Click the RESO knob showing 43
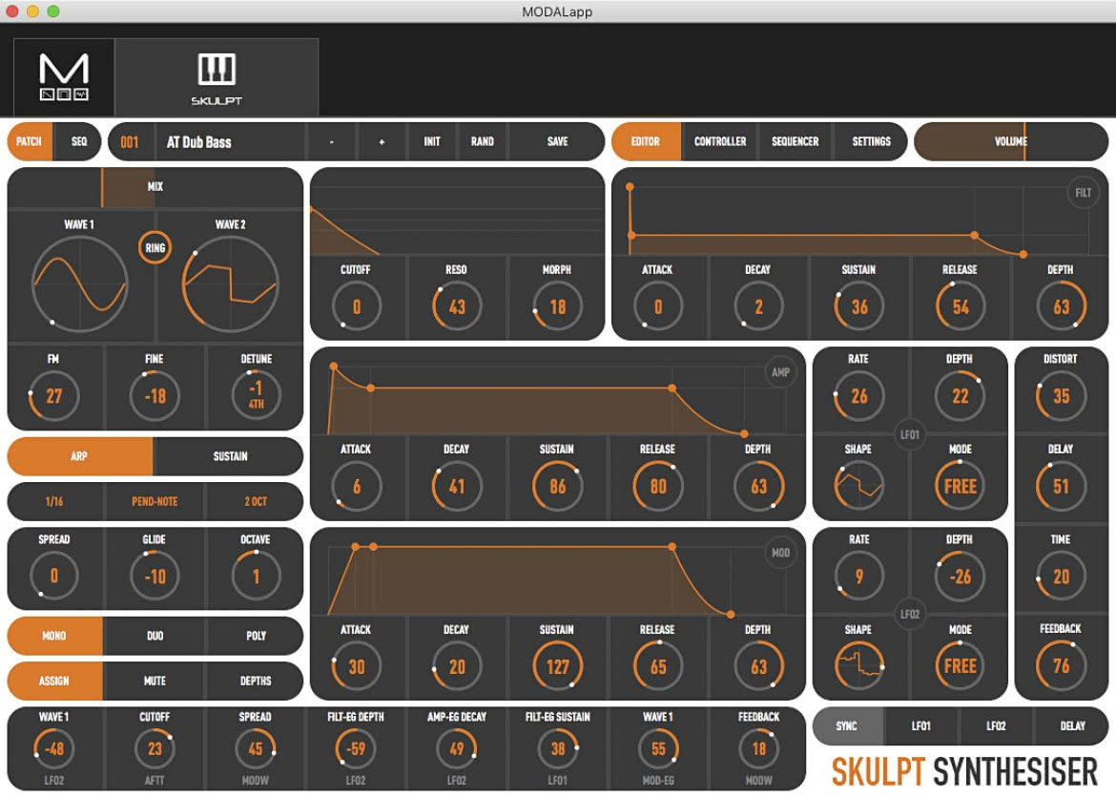Image resolution: width=1116 pixels, height=798 pixels. pos(457,306)
